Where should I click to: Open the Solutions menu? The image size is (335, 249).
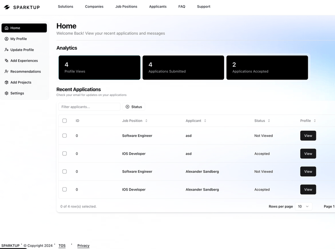tap(66, 6)
